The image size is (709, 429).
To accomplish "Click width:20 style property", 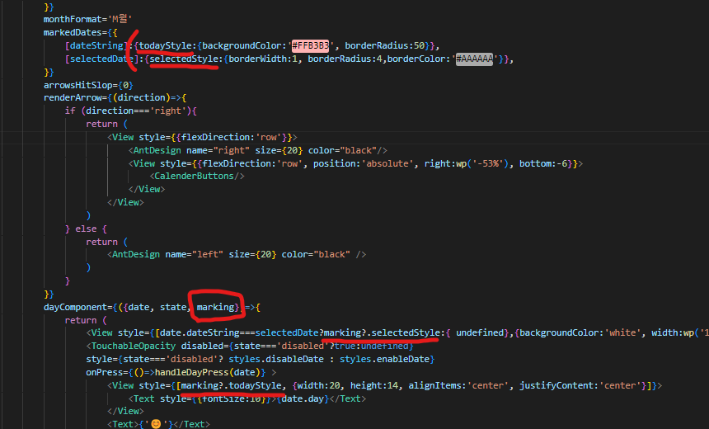I will pos(318,385).
